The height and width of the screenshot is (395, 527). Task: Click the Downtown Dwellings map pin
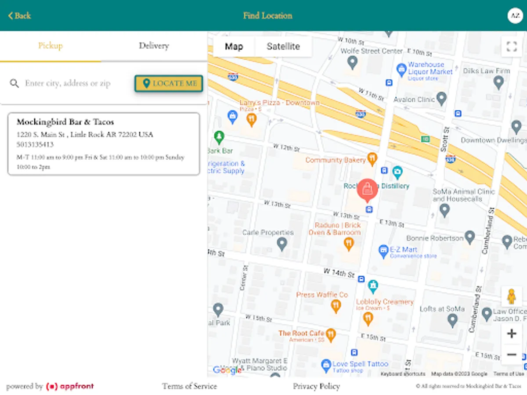517,127
